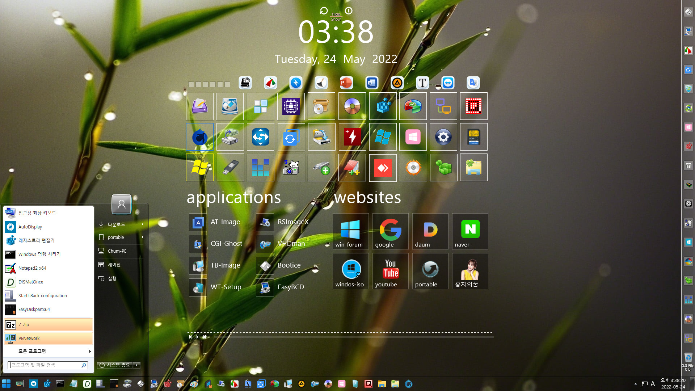This screenshot has height=391, width=695.
Task: Open the naver website tile
Action: pos(470,231)
